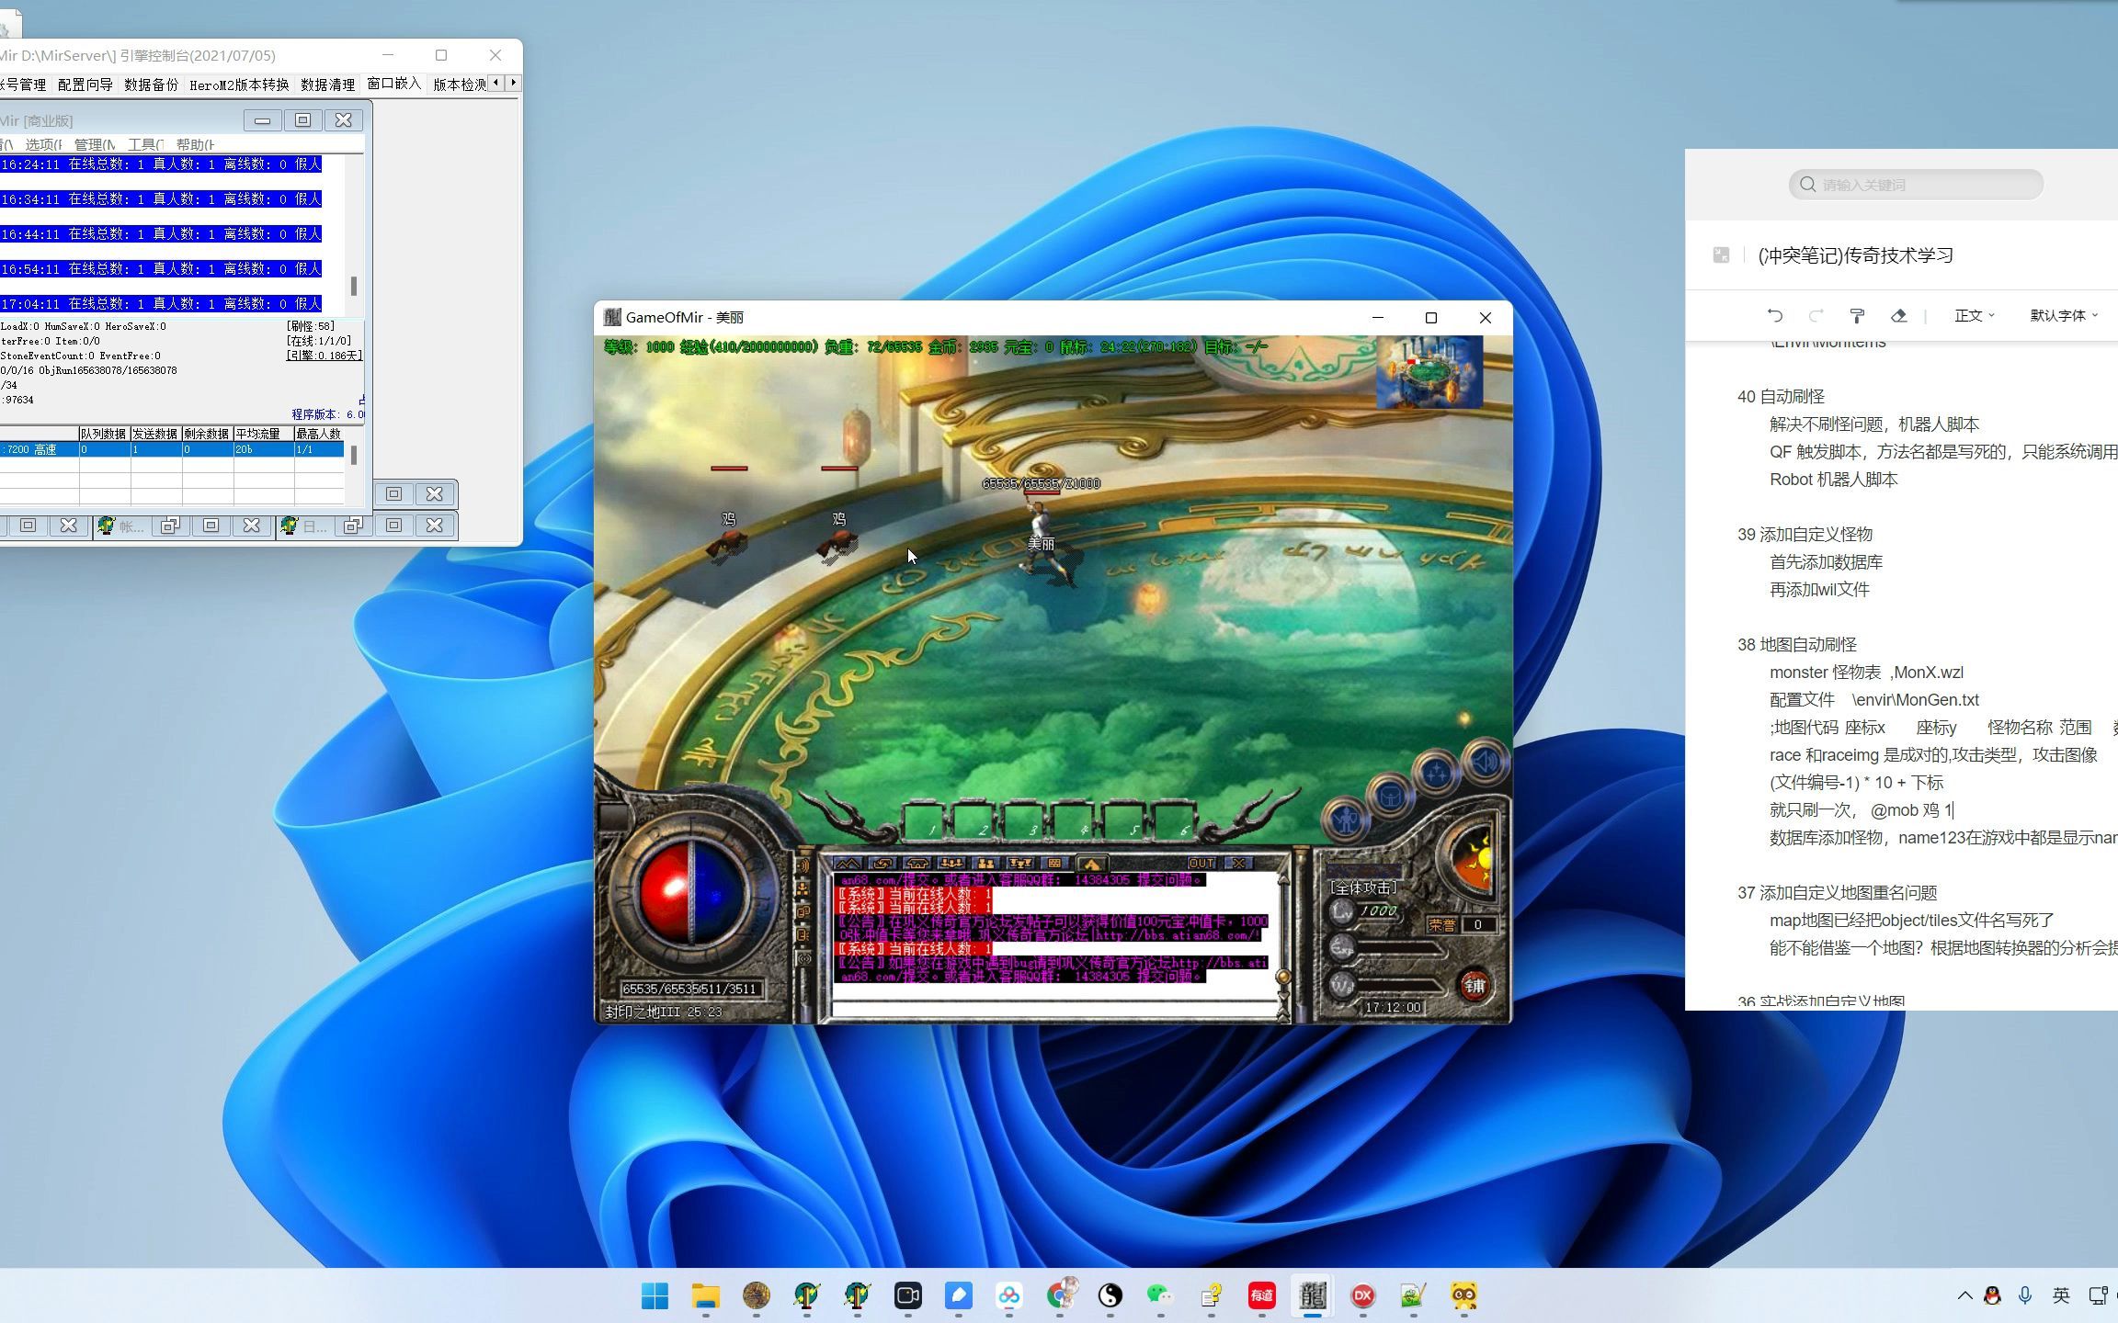Open File Explorer from taskbar
This screenshot has width=2118, height=1323.
pyautogui.click(x=706, y=1295)
